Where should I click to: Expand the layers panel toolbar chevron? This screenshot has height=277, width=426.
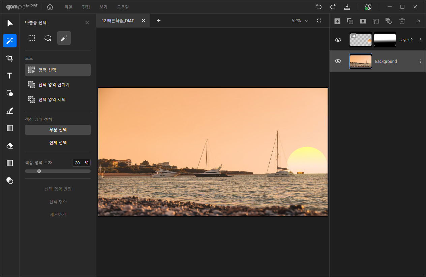pos(419,21)
